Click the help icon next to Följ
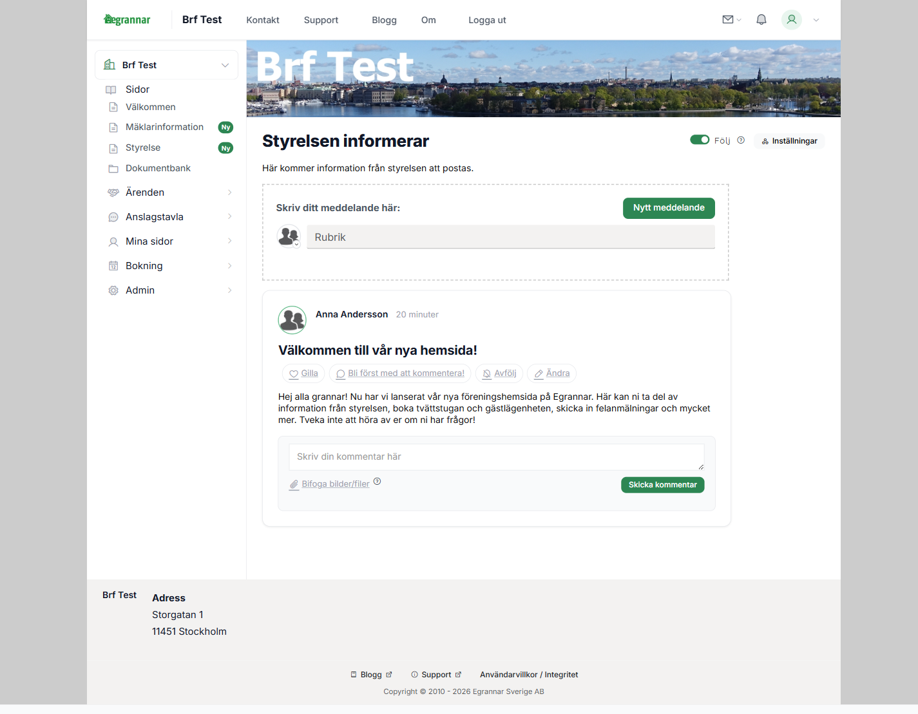 741,140
